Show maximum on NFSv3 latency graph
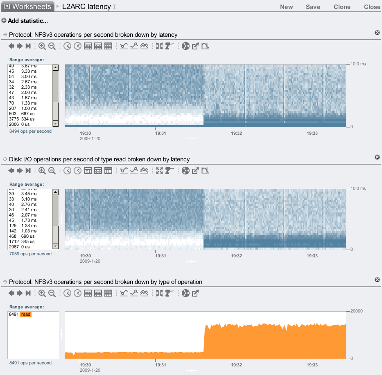This screenshot has height=375, width=382. [x=134, y=46]
